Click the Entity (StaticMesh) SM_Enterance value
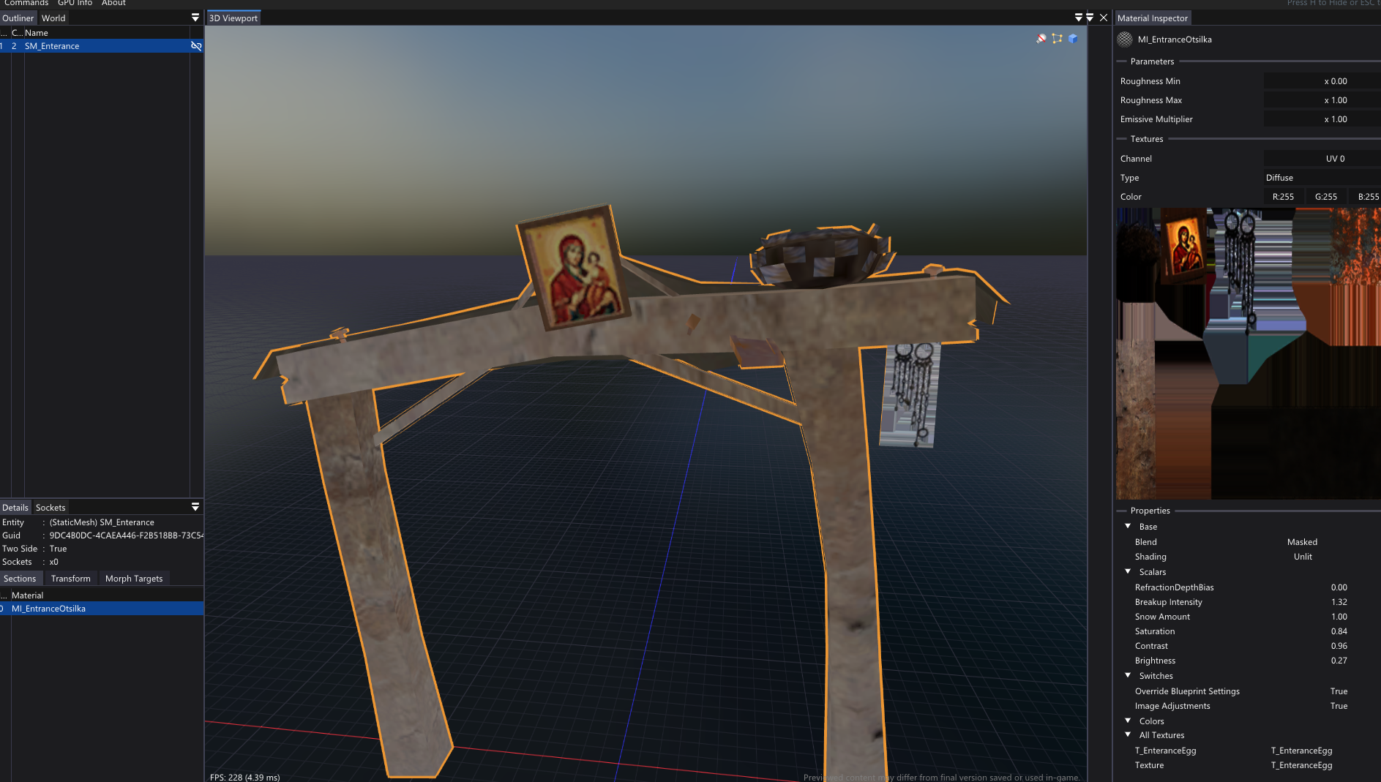This screenshot has width=1381, height=782. click(x=102, y=522)
